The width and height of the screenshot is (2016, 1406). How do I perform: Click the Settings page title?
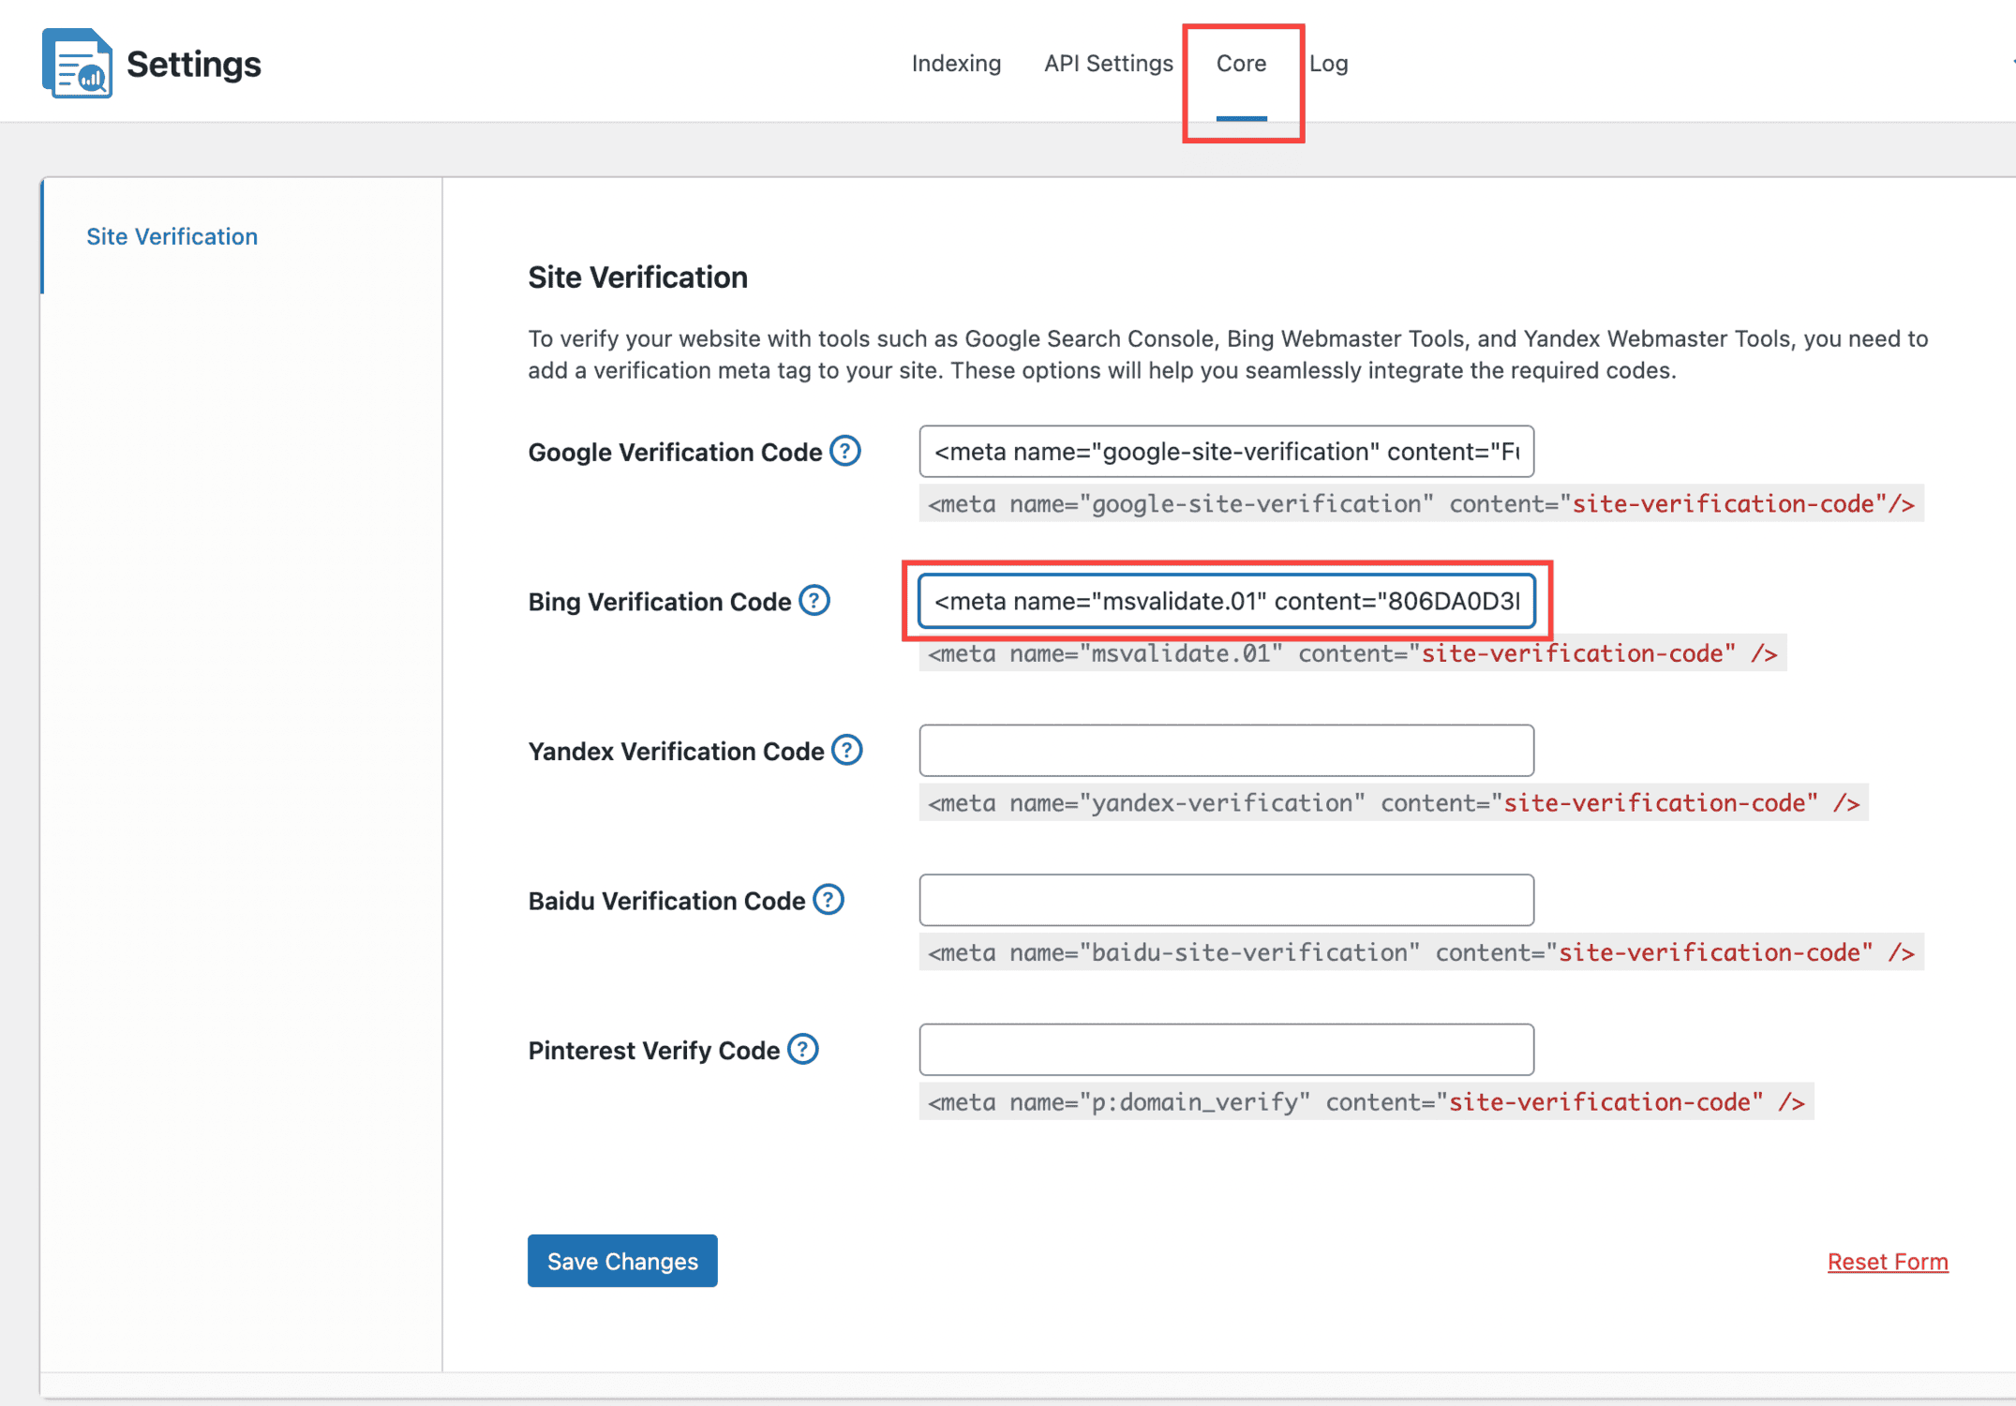click(x=194, y=64)
